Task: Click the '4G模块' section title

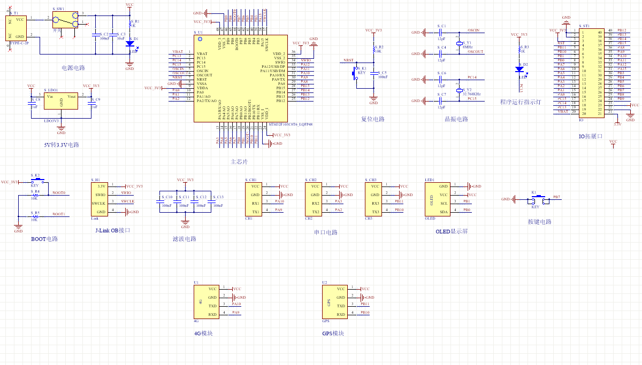Action: [x=203, y=334]
